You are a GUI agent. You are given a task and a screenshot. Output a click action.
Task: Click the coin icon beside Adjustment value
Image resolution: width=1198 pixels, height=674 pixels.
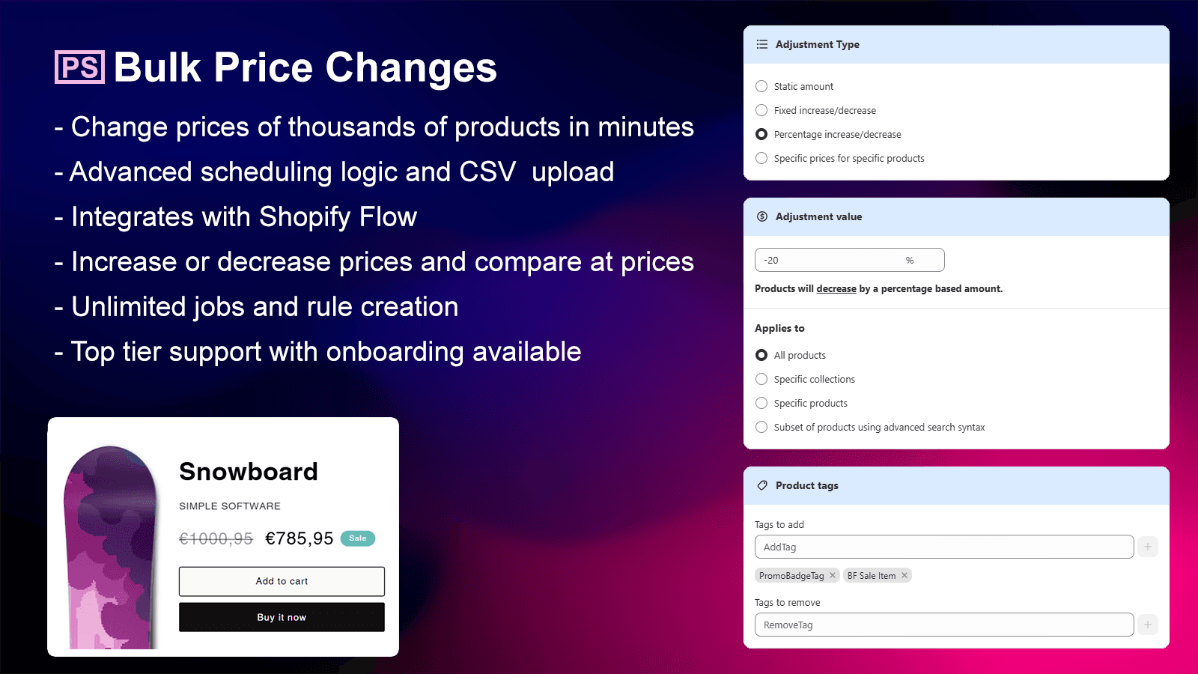point(761,216)
